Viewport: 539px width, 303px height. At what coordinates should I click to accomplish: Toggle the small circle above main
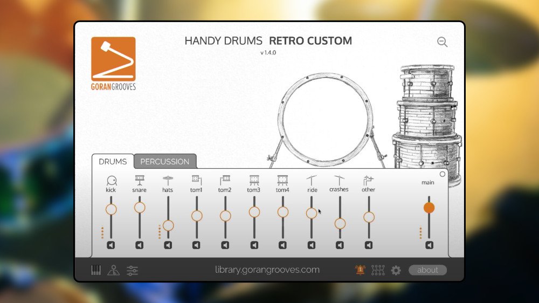pos(443,174)
